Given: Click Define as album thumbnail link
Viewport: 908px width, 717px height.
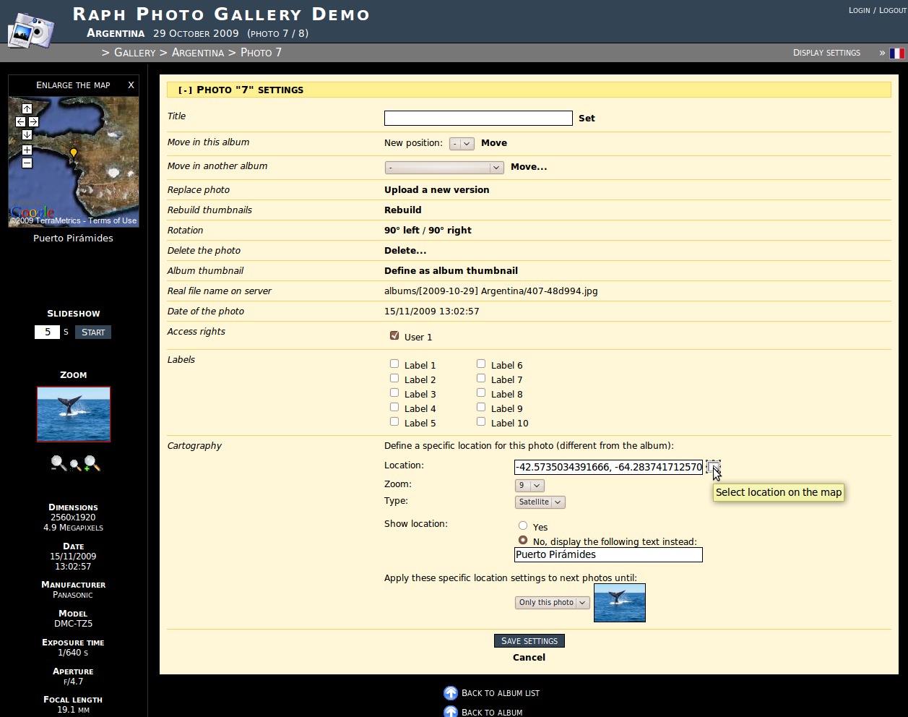Looking at the screenshot, I should pos(451,271).
